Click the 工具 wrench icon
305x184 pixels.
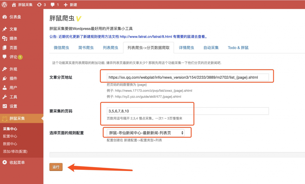pos(5,97)
